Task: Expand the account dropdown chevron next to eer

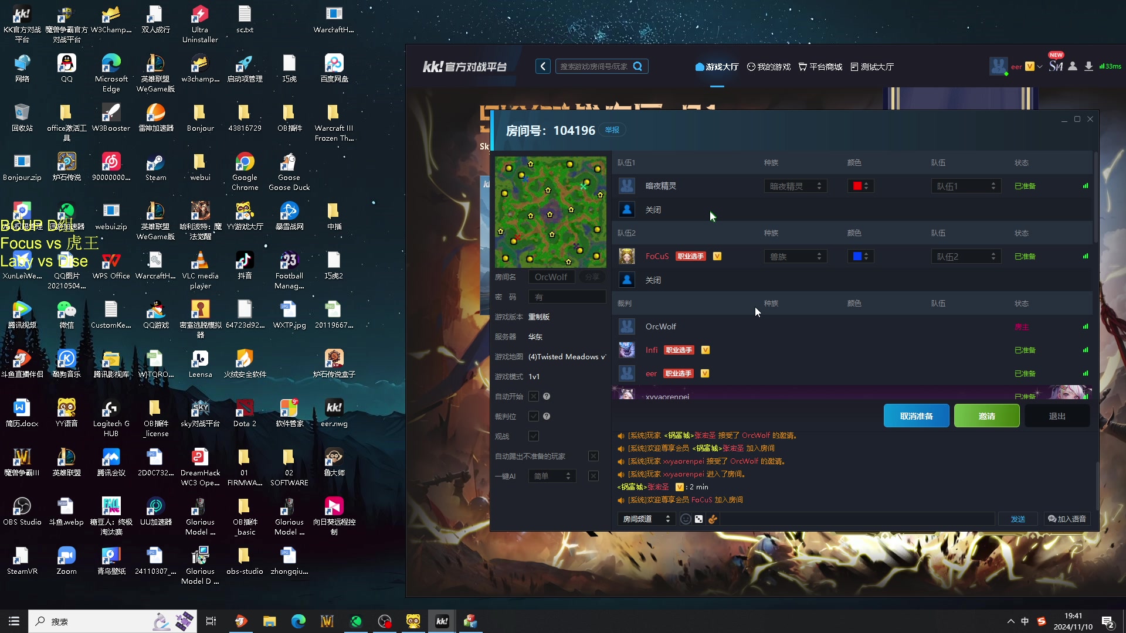Action: click(x=1040, y=67)
